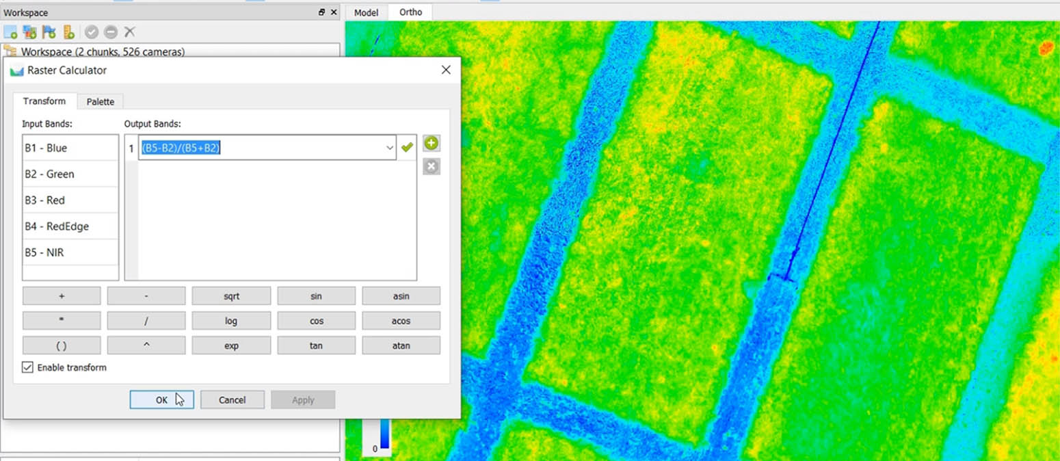
Task: Click the Cancel button
Action: click(233, 400)
